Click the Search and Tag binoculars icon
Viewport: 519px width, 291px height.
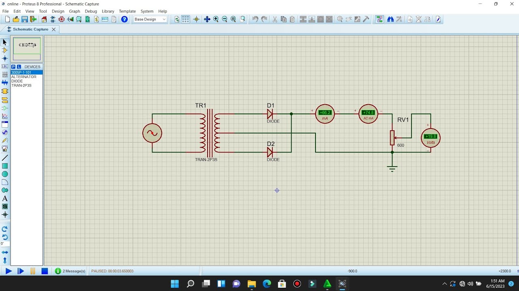pyautogui.click(x=390, y=19)
